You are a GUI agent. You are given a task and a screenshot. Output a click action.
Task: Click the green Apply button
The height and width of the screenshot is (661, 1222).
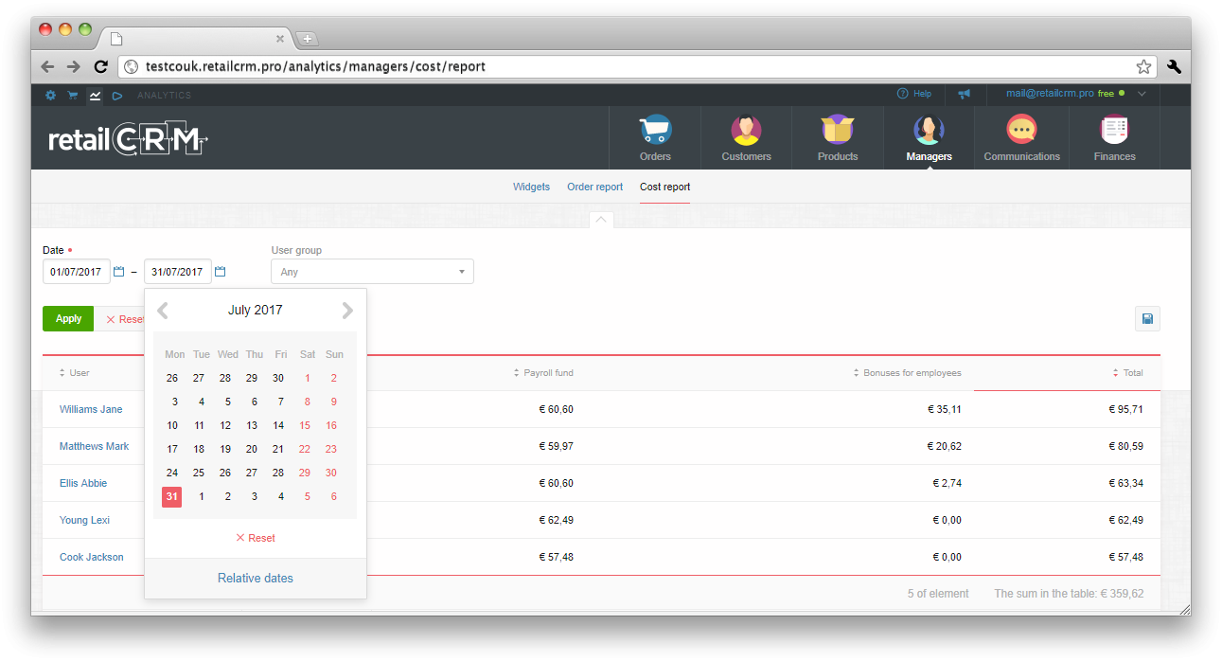68,319
